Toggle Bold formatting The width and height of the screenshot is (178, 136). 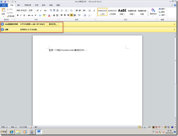tap(18, 15)
